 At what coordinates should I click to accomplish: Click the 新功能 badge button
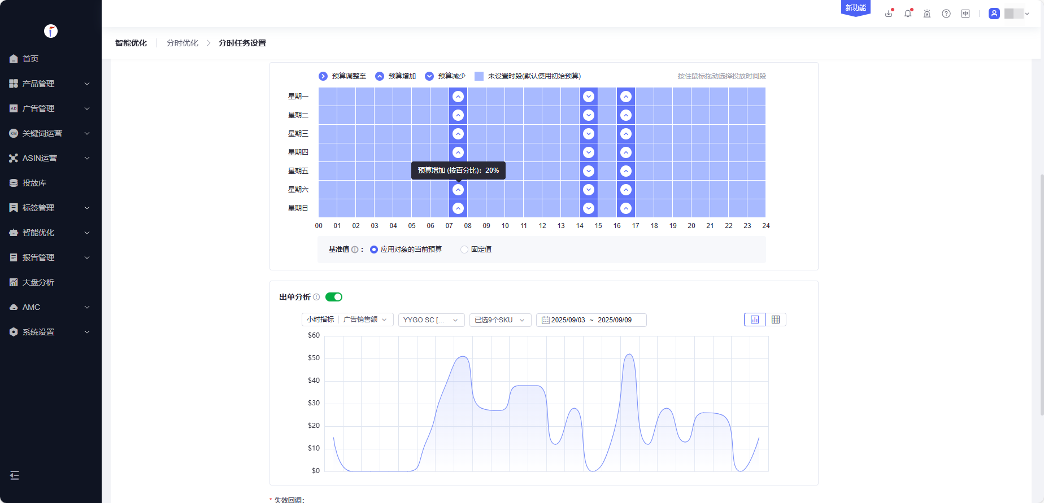[x=855, y=8]
